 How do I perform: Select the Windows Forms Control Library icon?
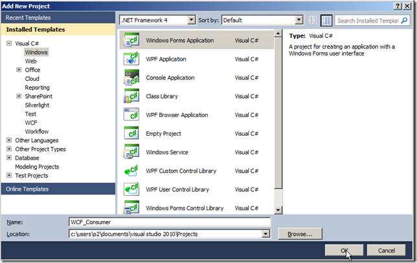tap(131, 207)
